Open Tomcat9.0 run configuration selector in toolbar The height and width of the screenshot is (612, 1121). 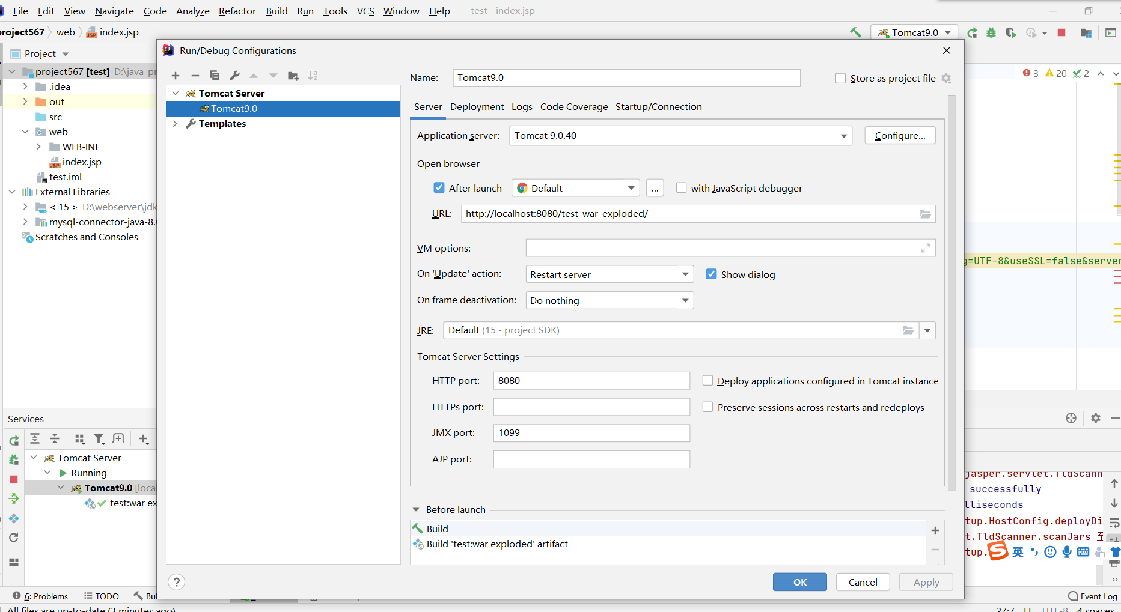coord(914,32)
